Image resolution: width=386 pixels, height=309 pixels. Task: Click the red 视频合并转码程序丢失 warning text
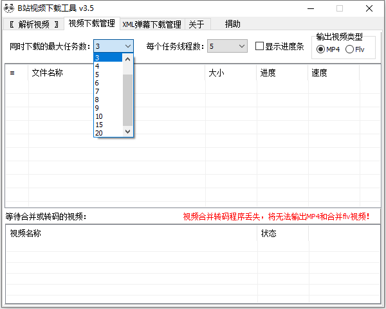(x=276, y=216)
